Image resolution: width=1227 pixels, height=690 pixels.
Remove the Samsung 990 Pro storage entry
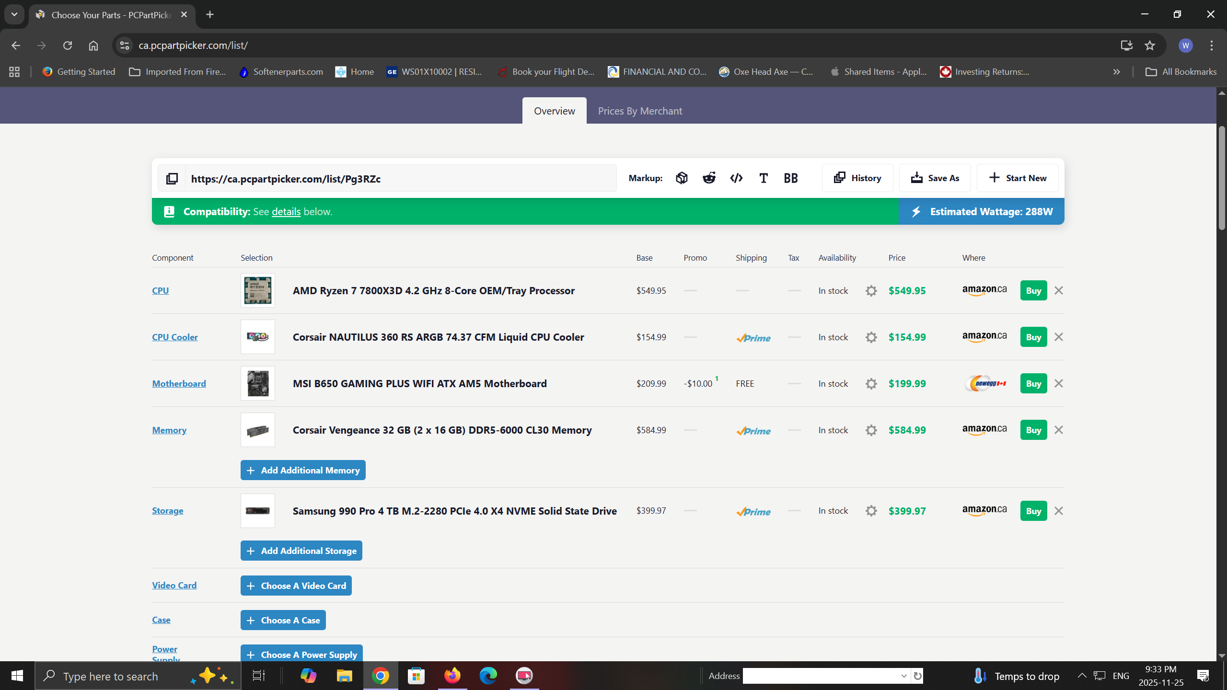[1059, 511]
